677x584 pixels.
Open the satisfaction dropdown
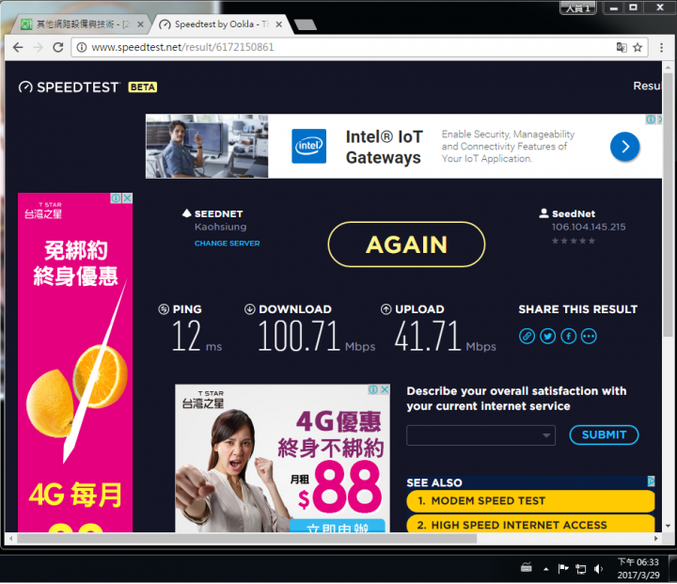coord(480,435)
